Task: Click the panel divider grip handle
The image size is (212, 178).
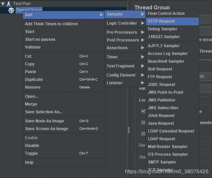Action: pos(129,130)
